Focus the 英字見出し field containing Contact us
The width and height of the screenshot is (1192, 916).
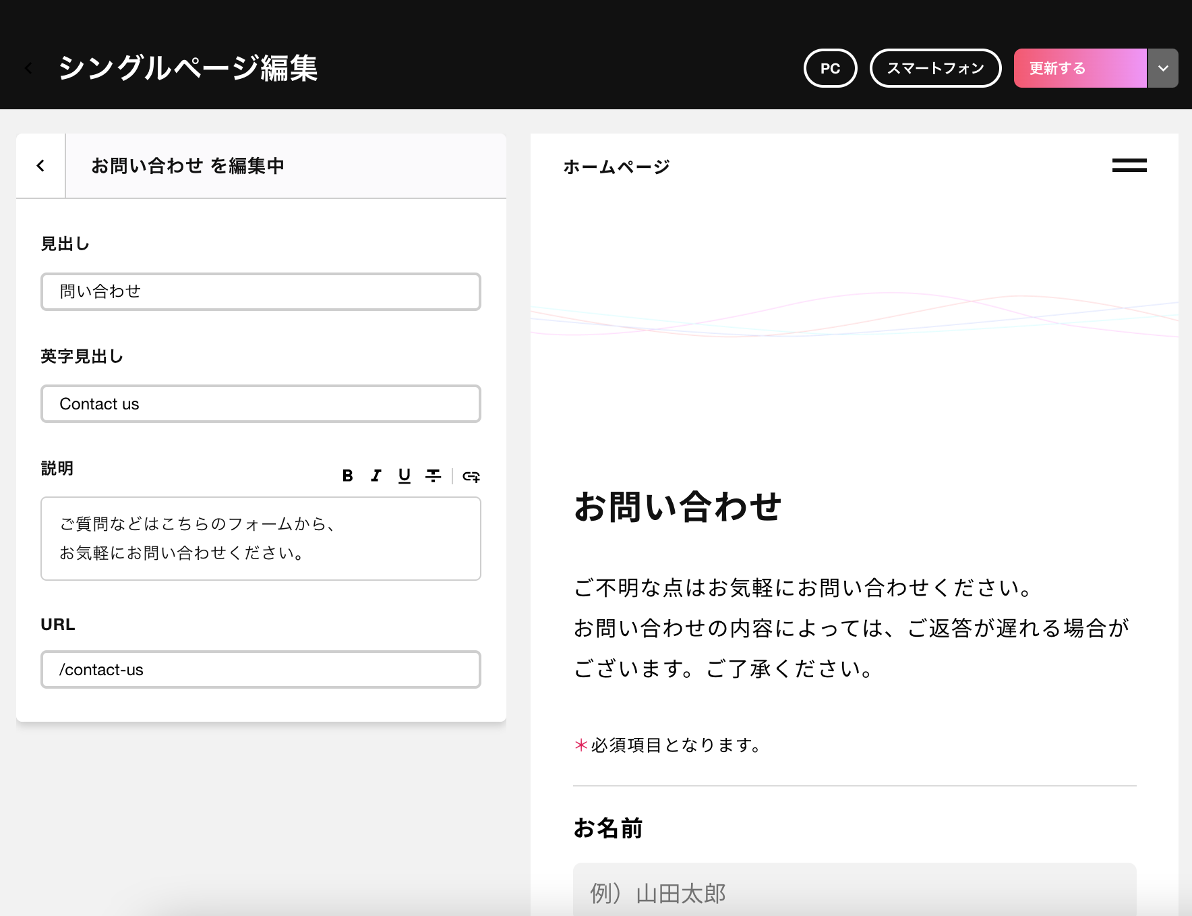tap(261, 404)
